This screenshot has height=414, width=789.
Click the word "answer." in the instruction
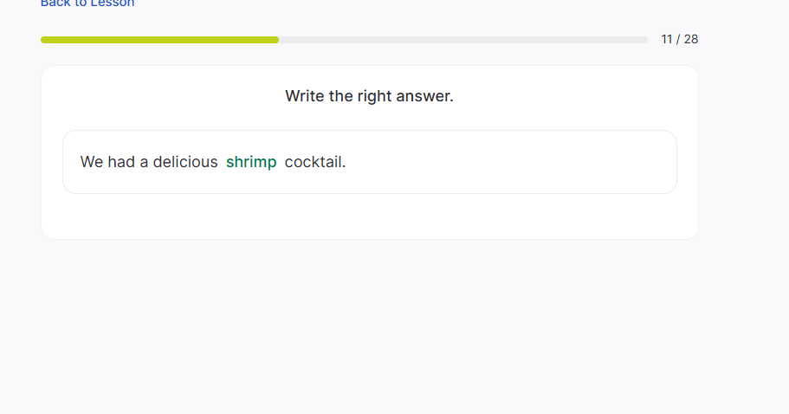(425, 96)
